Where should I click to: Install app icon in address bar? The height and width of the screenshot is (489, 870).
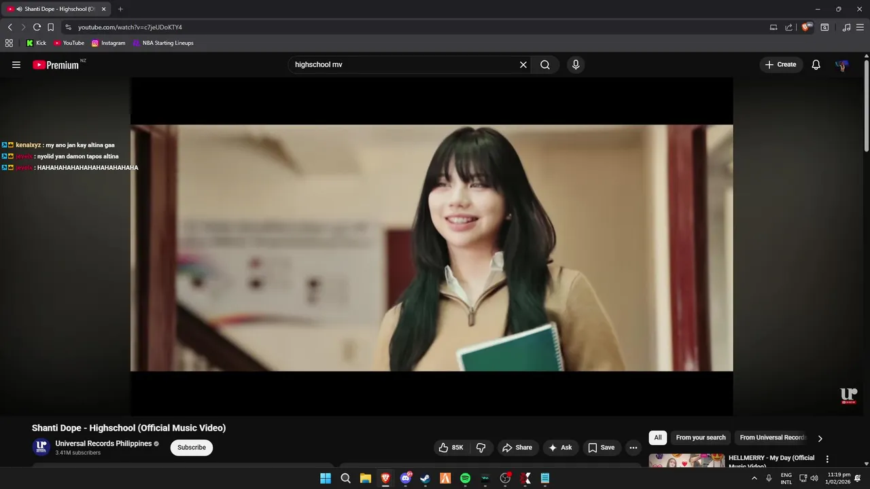click(773, 27)
